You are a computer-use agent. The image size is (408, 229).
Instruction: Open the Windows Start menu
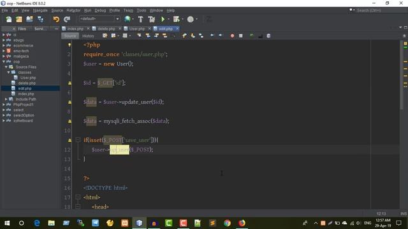coord(7,223)
